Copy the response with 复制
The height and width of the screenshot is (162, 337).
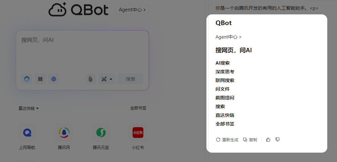[250, 140]
